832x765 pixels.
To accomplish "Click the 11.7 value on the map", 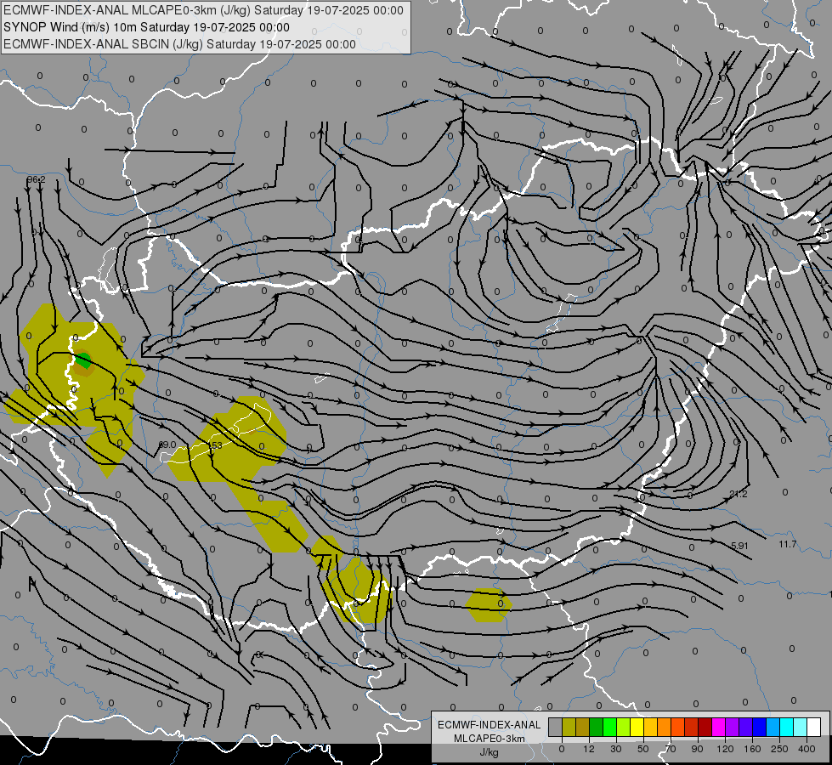I will pyautogui.click(x=788, y=544).
